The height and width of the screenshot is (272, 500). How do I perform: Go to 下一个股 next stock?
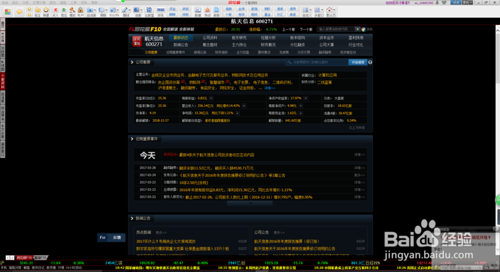click(306, 29)
